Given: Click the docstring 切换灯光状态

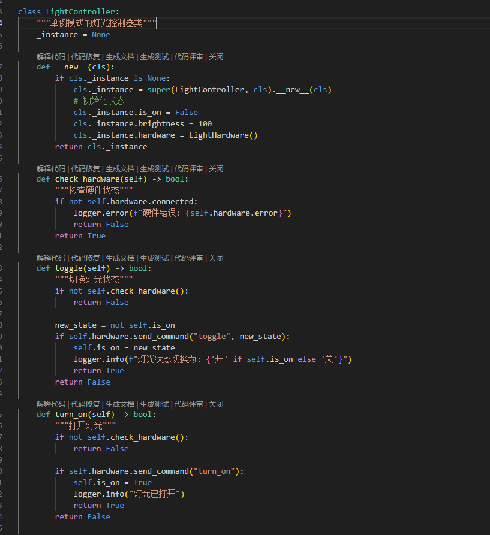Looking at the screenshot, I should 94,279.
